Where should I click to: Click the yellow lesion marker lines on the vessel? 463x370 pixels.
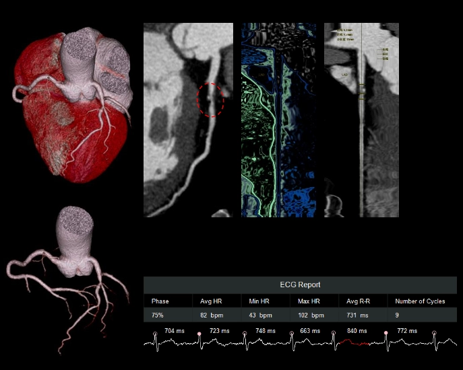[362, 91]
